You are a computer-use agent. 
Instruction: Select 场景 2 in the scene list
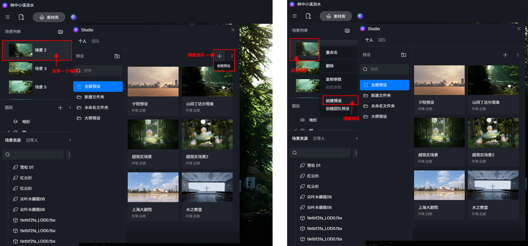point(37,50)
